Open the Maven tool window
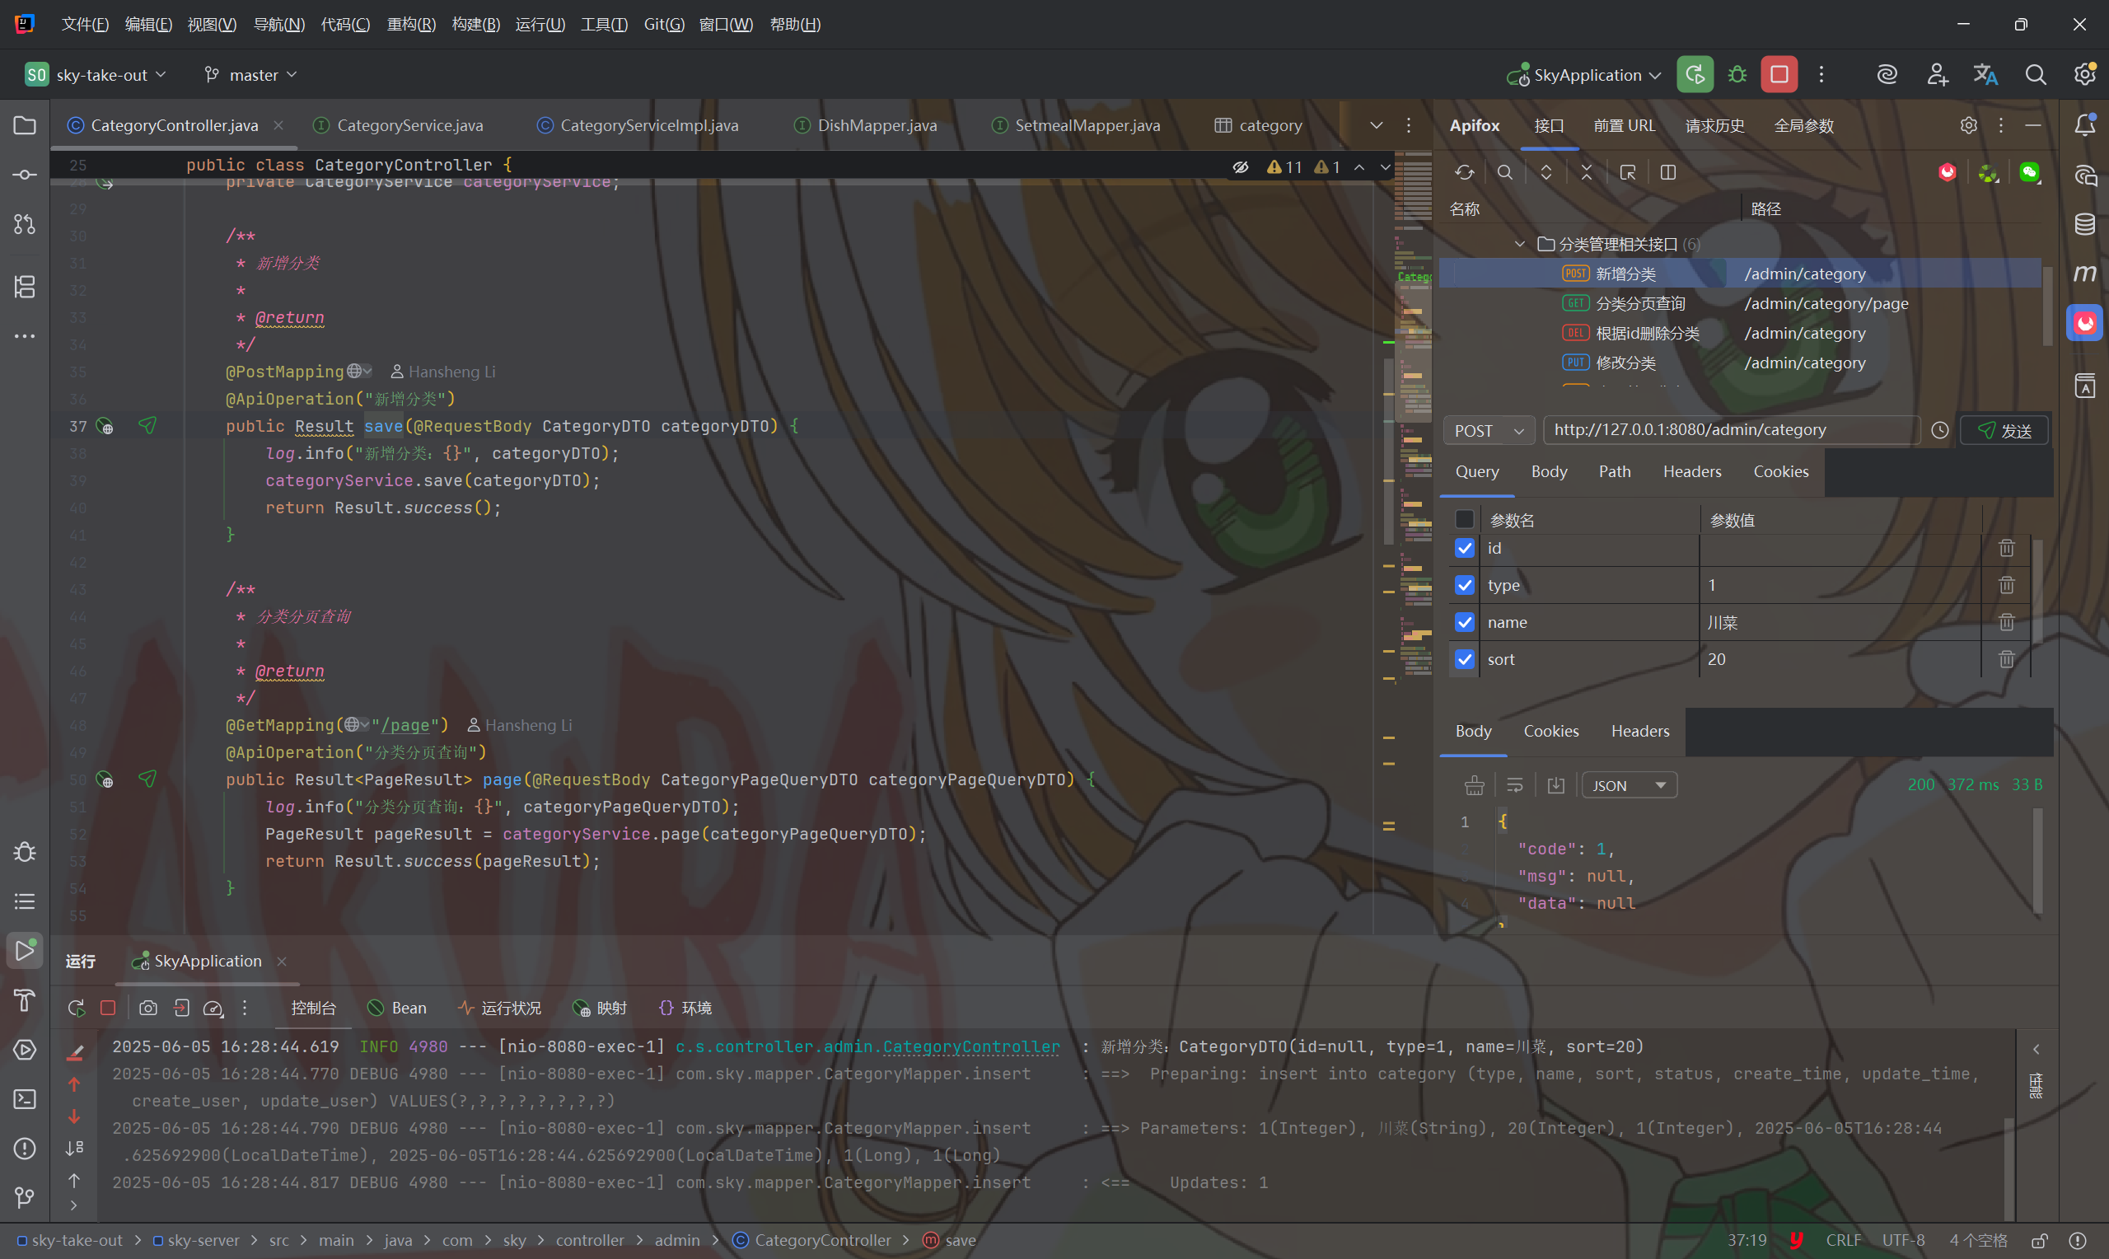This screenshot has height=1259, width=2109. point(2084,274)
